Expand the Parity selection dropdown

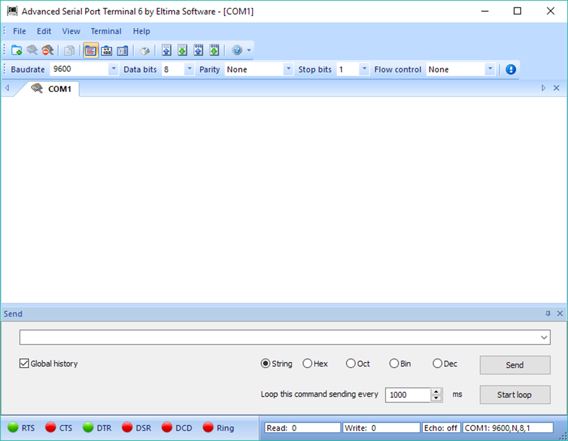(x=288, y=69)
